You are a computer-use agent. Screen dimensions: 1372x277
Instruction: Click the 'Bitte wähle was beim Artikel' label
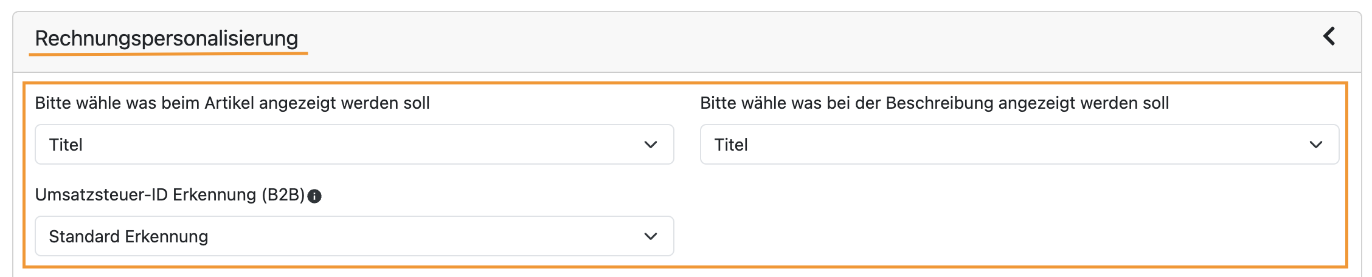pyautogui.click(x=232, y=103)
